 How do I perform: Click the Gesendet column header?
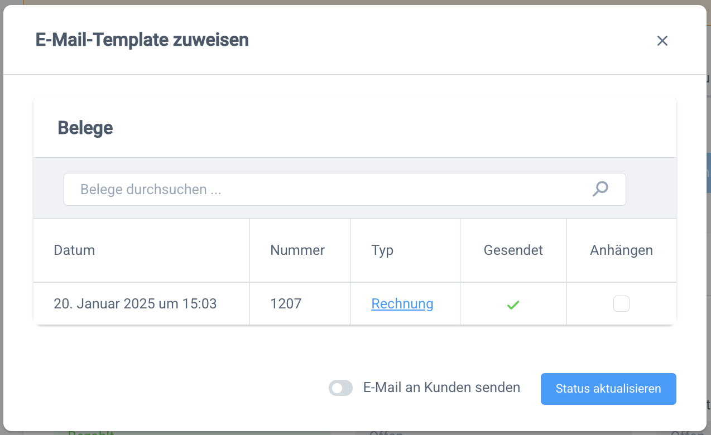pyautogui.click(x=513, y=250)
